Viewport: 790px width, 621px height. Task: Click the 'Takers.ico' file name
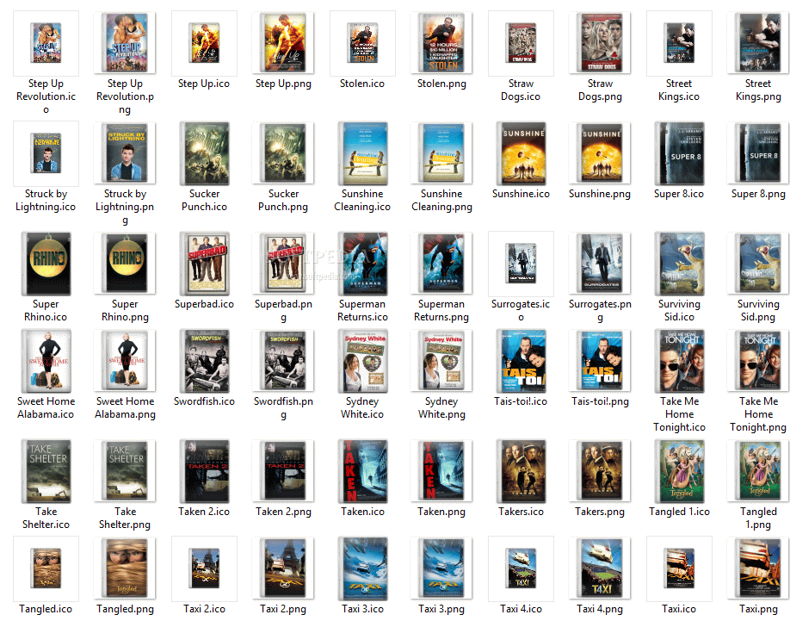tap(521, 512)
